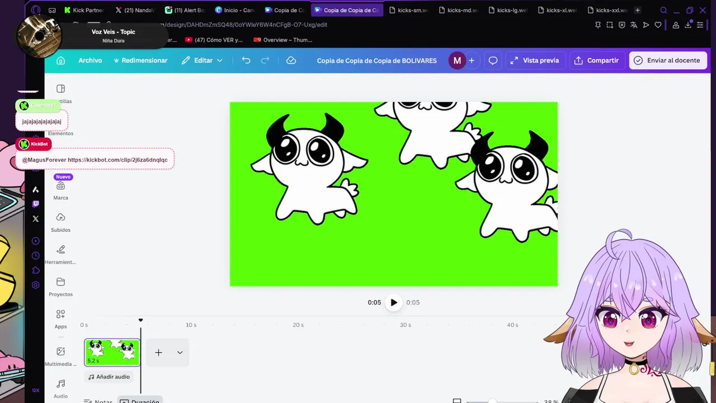The image size is (716, 403).
Task: Open Twitch icon in Opera sidebar
Action: (x=36, y=204)
